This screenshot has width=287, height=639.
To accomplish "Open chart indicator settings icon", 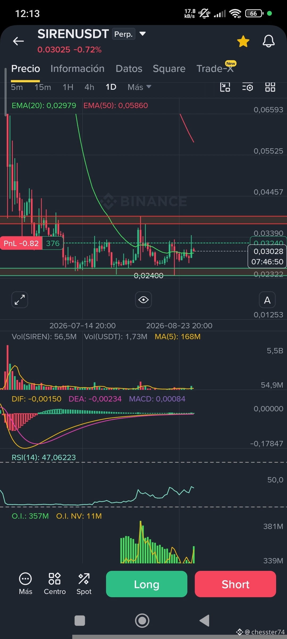I will (x=247, y=87).
